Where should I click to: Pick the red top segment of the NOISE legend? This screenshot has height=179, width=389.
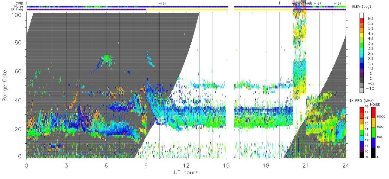click(x=374, y=112)
